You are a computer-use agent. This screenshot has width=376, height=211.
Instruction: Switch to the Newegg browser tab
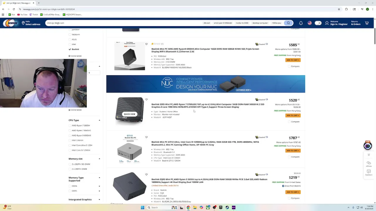[18, 3]
